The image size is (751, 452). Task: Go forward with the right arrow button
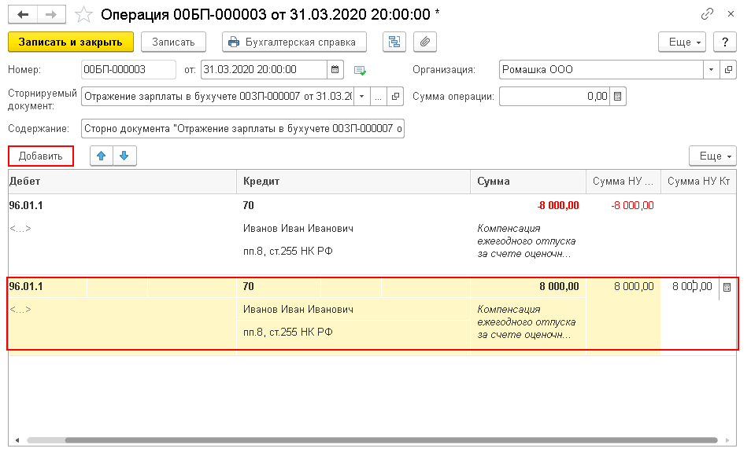coord(50,14)
